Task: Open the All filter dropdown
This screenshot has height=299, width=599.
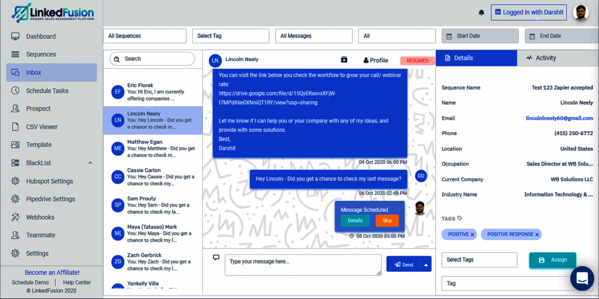Action: click(x=397, y=36)
